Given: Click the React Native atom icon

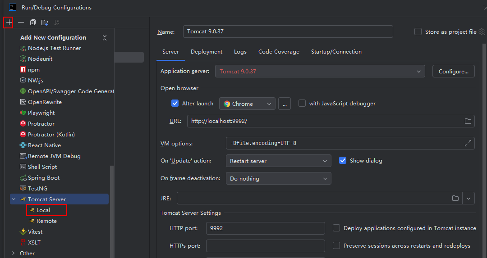Looking at the screenshot, I should [x=23, y=145].
